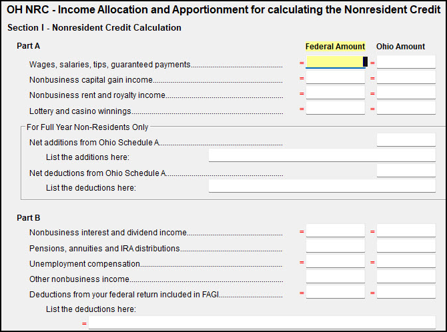Select Federal Amount for Nonbusiness capital gain income
Viewport: 447px width, 332px height.
tap(335, 78)
